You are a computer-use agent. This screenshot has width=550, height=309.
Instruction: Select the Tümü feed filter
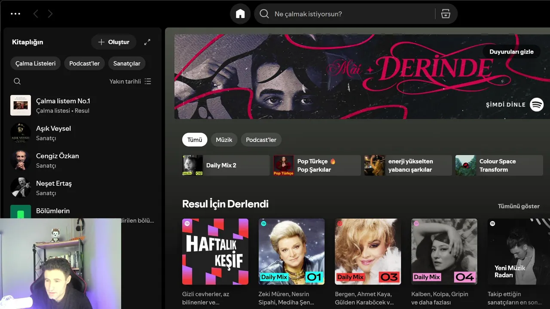[195, 140]
